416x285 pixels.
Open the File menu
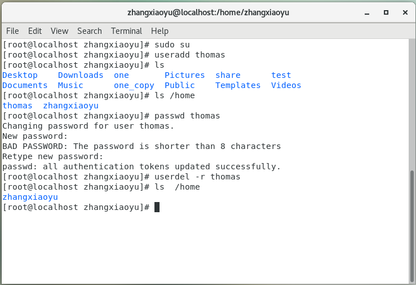click(12, 31)
